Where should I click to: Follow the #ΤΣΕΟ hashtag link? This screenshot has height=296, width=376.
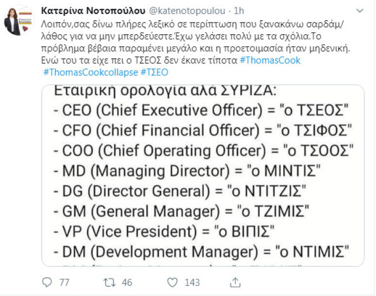pos(154,72)
